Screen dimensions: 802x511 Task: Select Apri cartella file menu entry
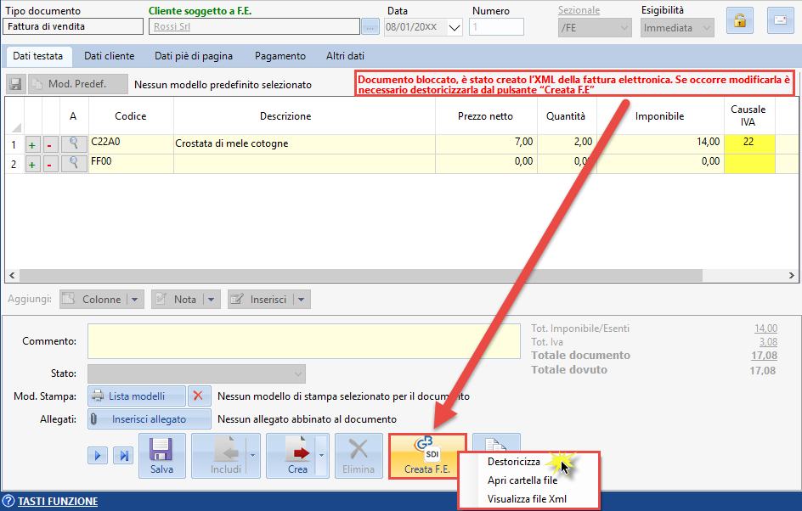click(522, 480)
